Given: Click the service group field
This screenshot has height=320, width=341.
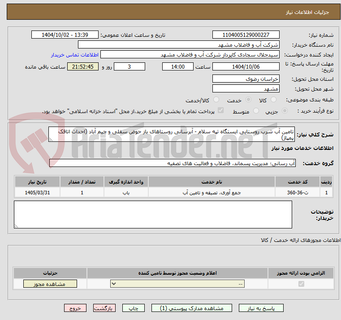Looking at the screenshot, I should (x=172, y=163).
